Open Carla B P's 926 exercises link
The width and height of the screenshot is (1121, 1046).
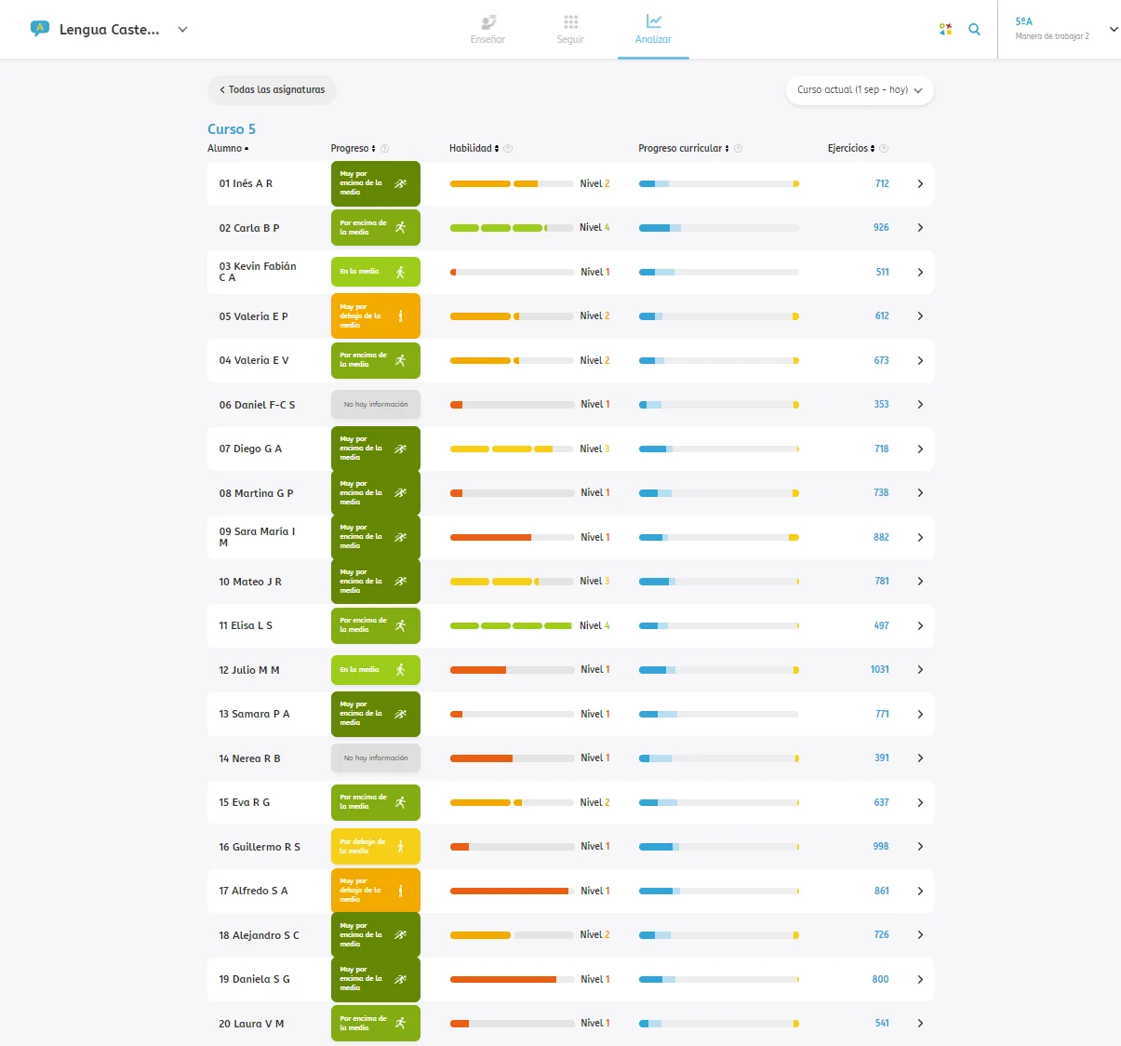[880, 227]
